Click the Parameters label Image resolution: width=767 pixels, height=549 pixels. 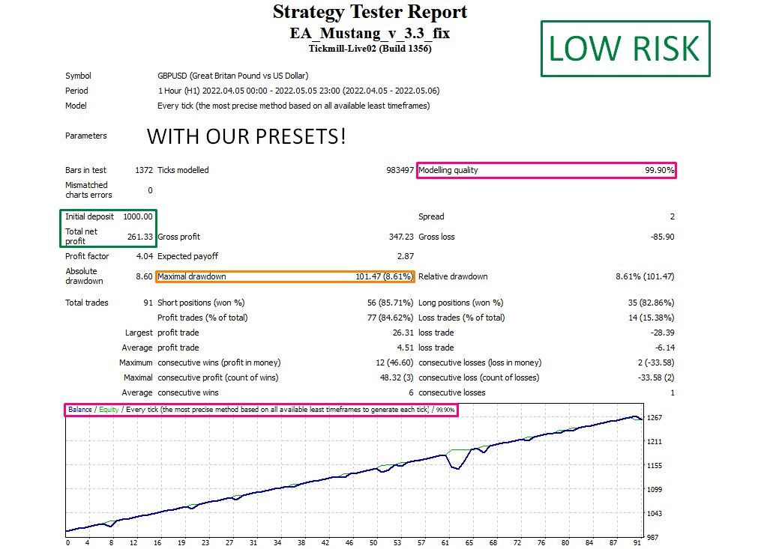click(x=85, y=136)
